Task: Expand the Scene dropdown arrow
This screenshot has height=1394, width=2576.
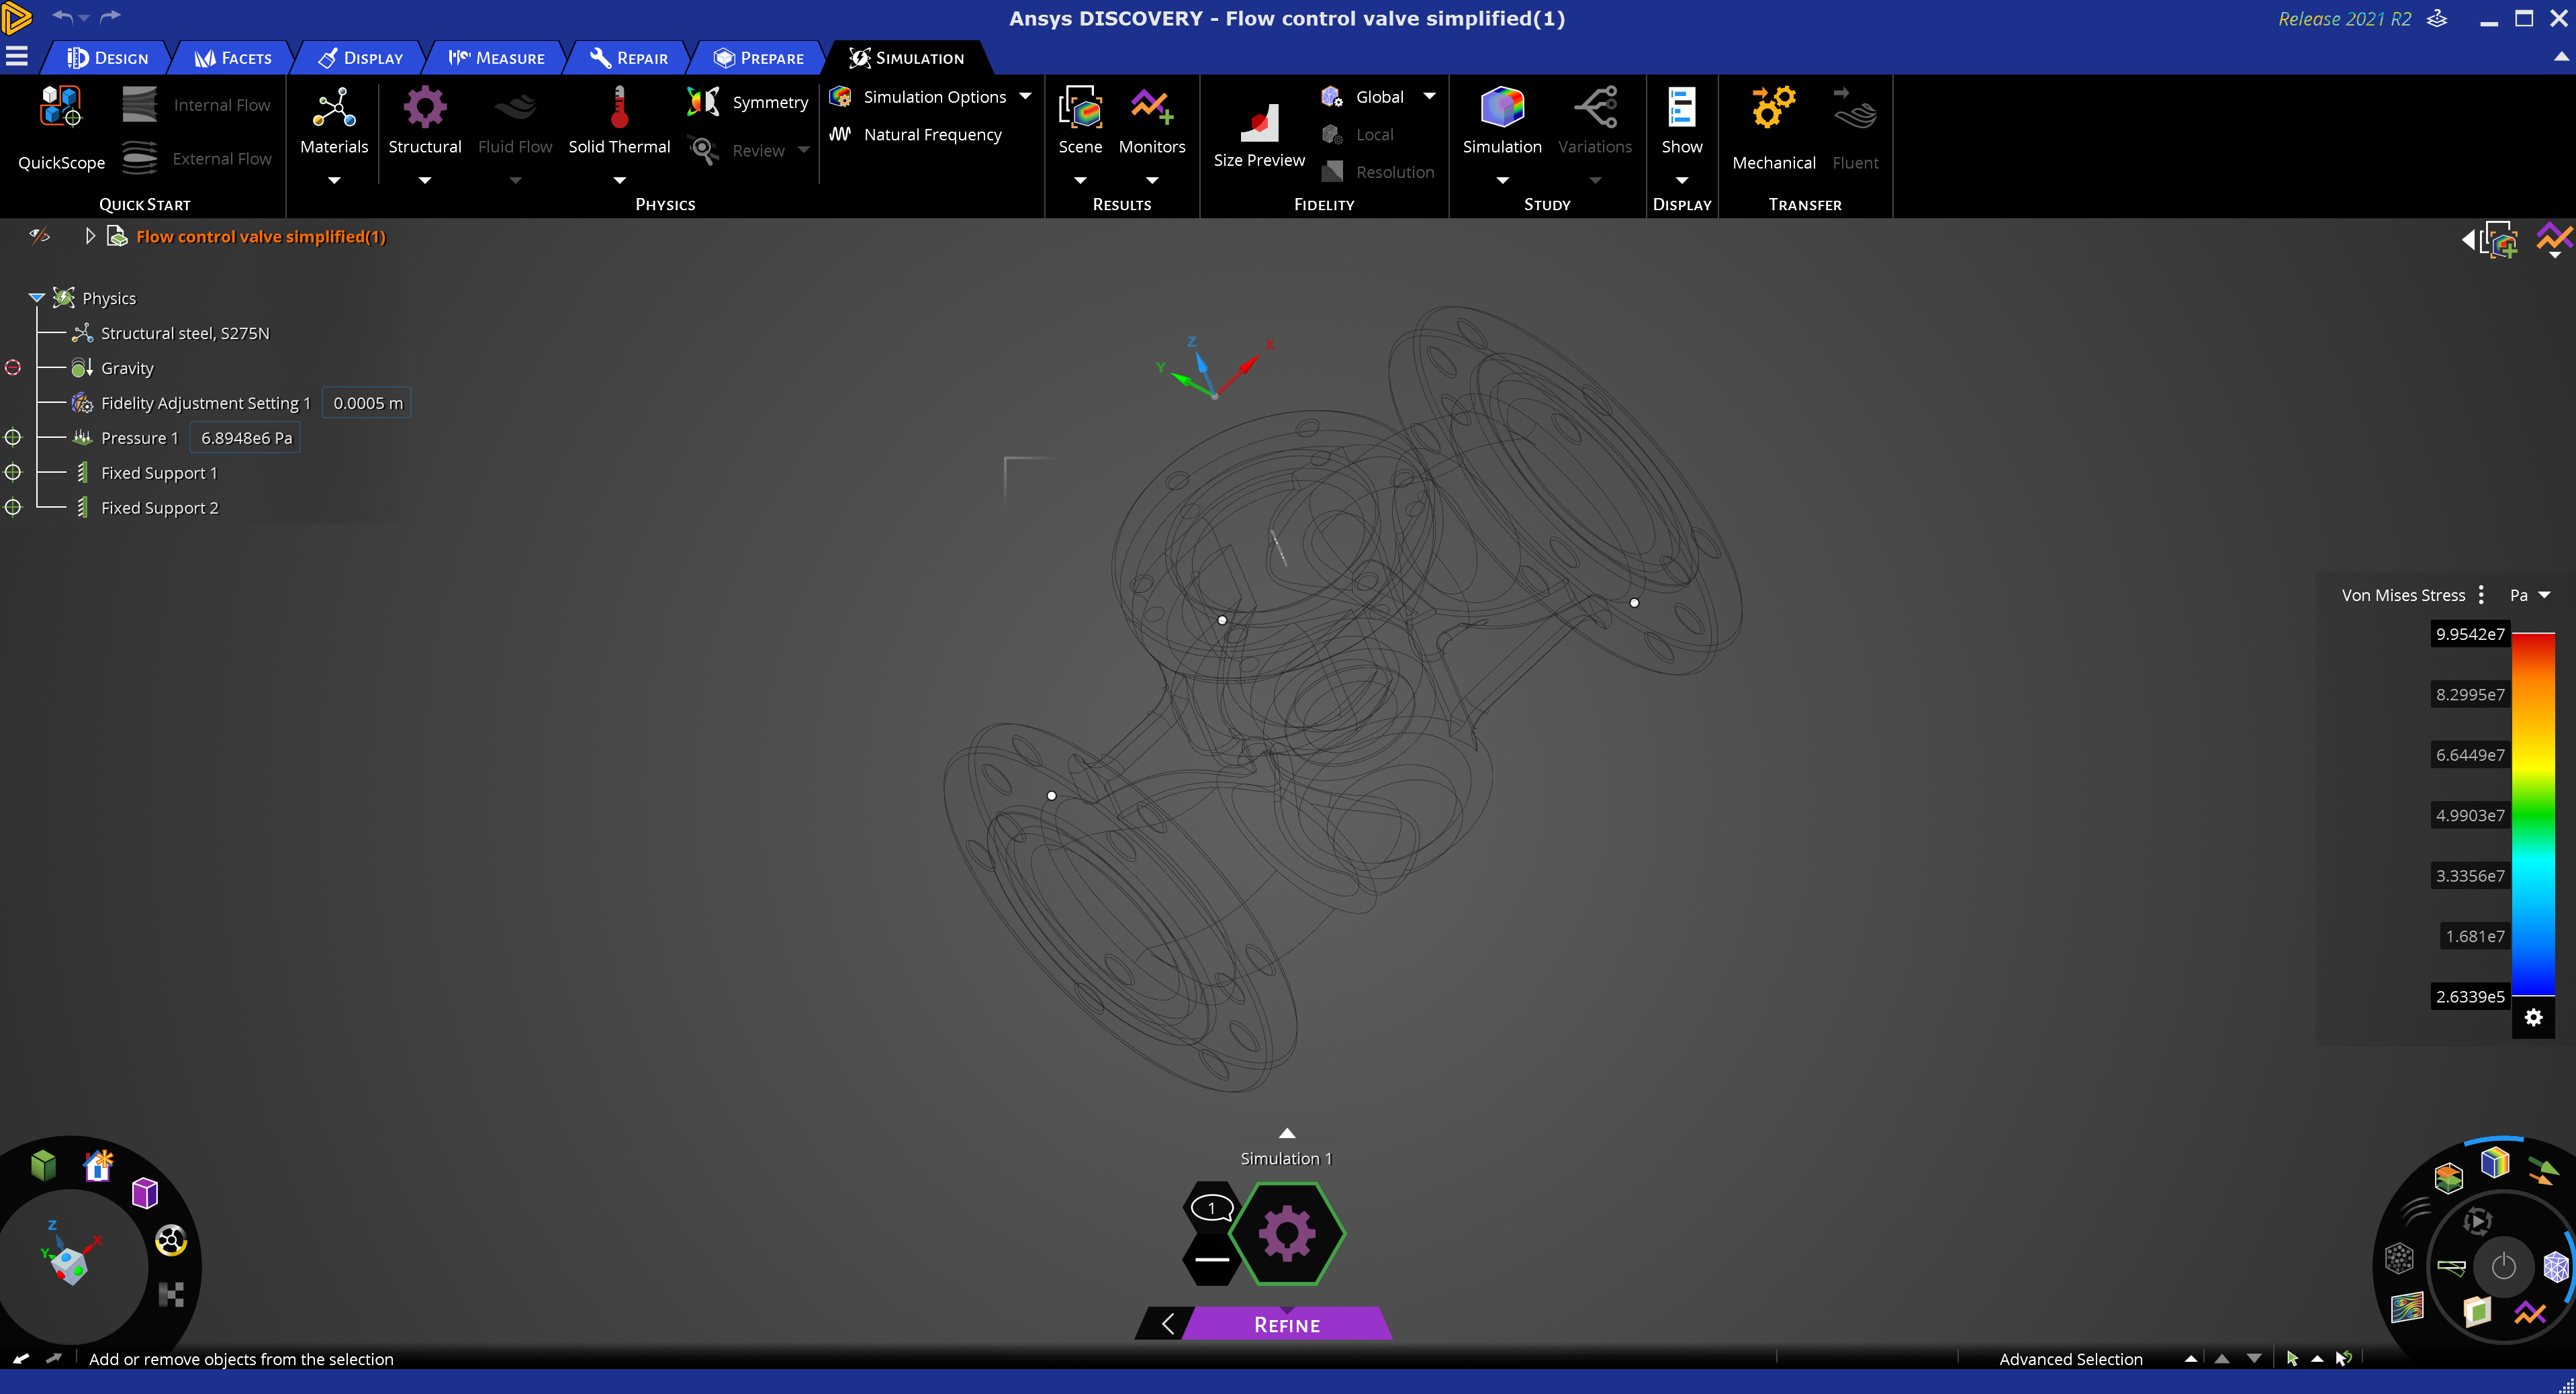Action: (x=1080, y=180)
